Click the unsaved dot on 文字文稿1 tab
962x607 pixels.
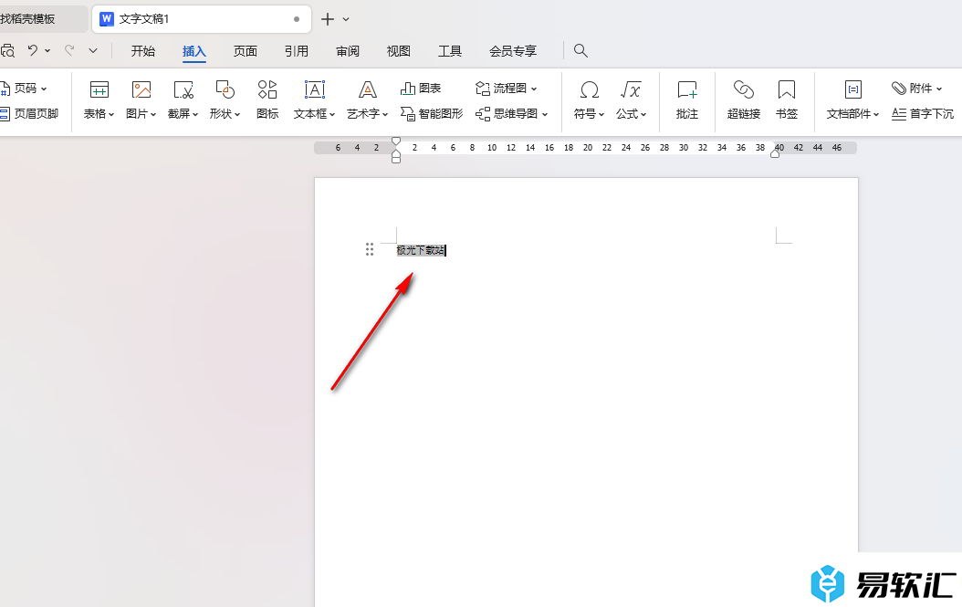tap(297, 19)
